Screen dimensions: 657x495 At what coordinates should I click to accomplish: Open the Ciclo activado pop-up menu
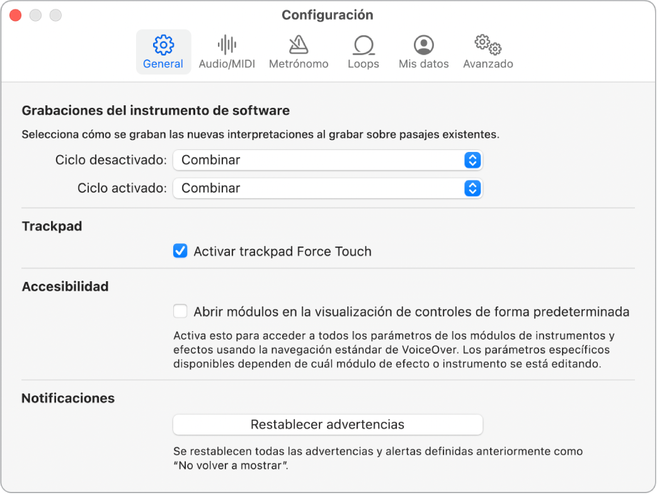coord(328,188)
